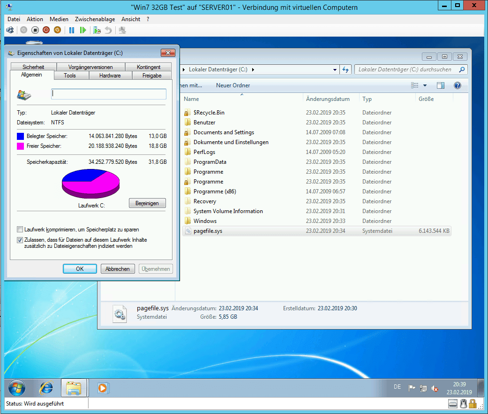This screenshot has width=488, height=414.
Task: Select Documents and Settings folder
Action: pyautogui.click(x=224, y=132)
